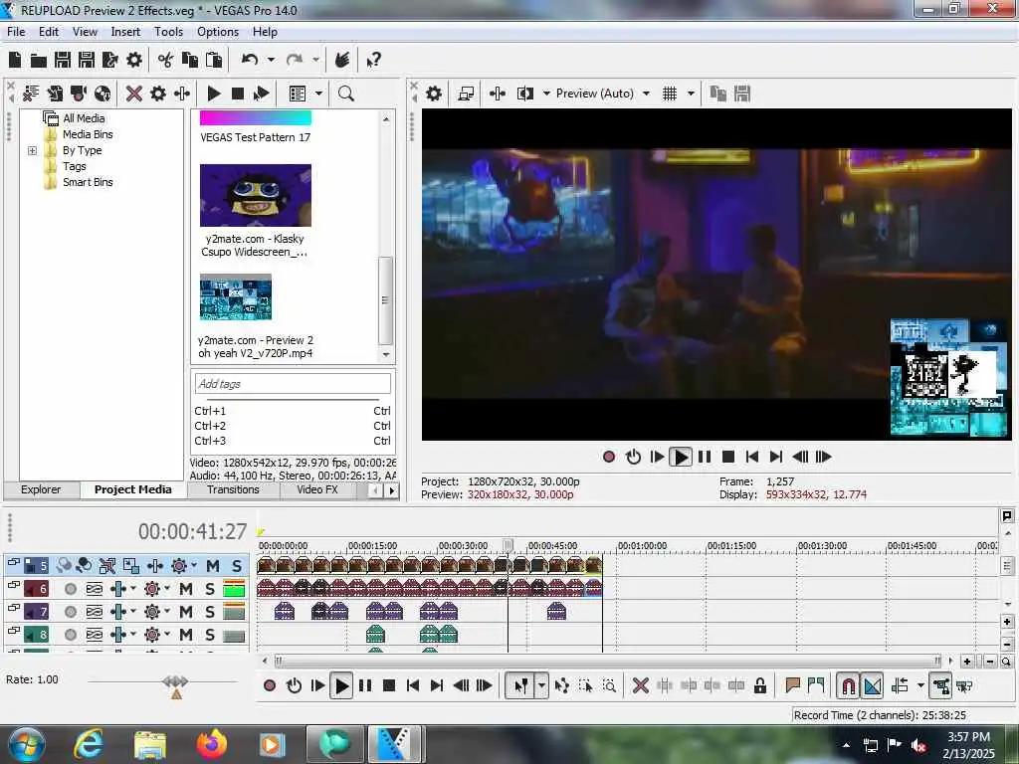The height and width of the screenshot is (764, 1019).
Task: Play timeline from the transport bar
Action: click(x=341, y=686)
